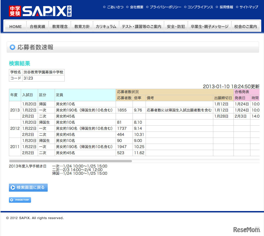This screenshot has width=264, height=236.
Task: Click the horizontal scrollbar under the table
Action: point(70,161)
